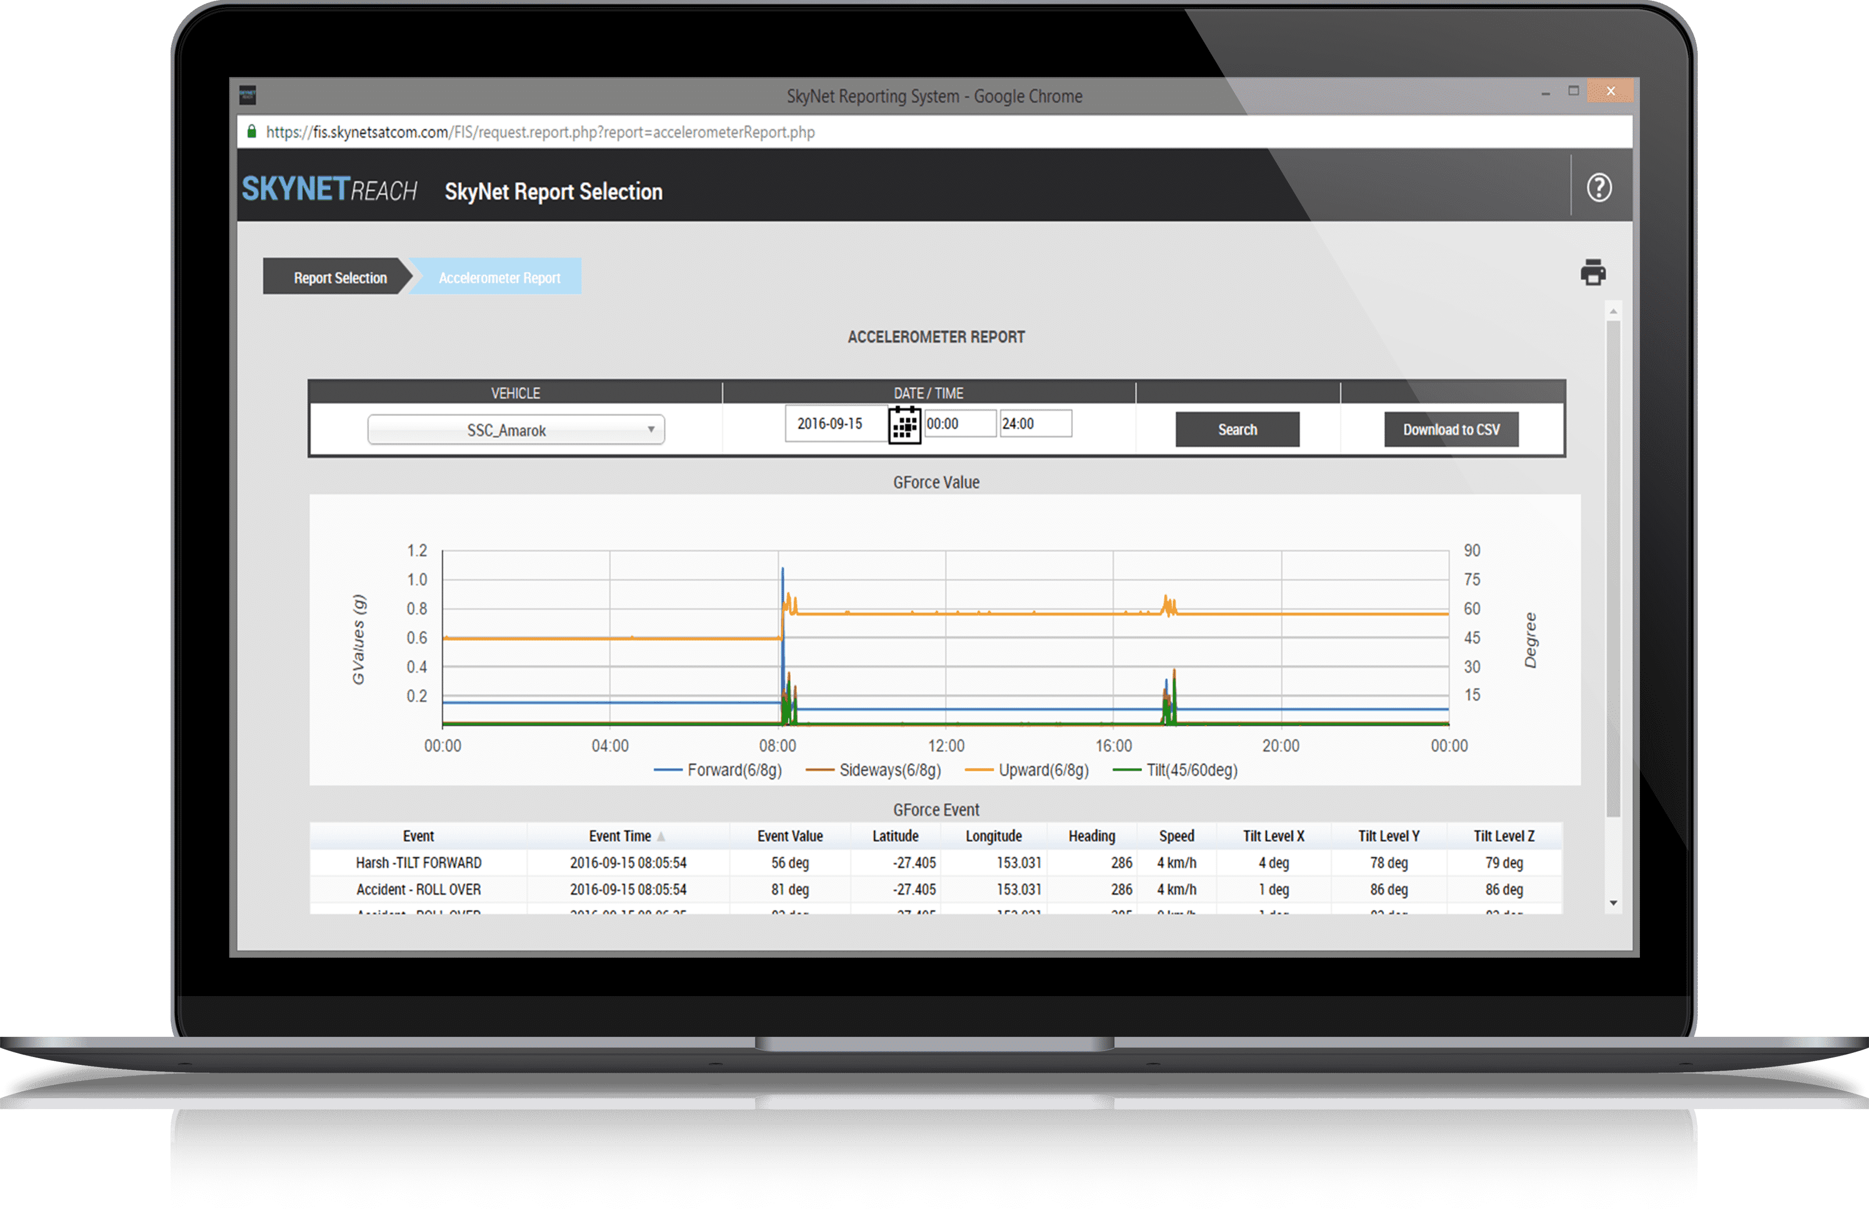Click the page scroll up arrow
This screenshot has width=1869, height=1209.
point(1613,312)
